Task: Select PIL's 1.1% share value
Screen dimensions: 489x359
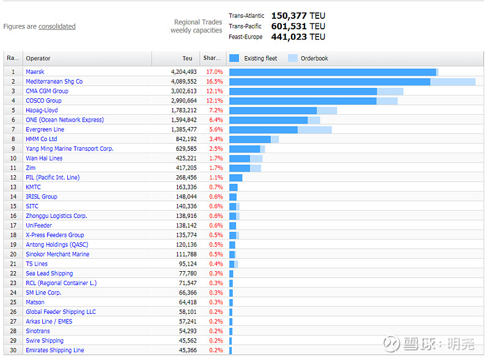Action: 216,177
